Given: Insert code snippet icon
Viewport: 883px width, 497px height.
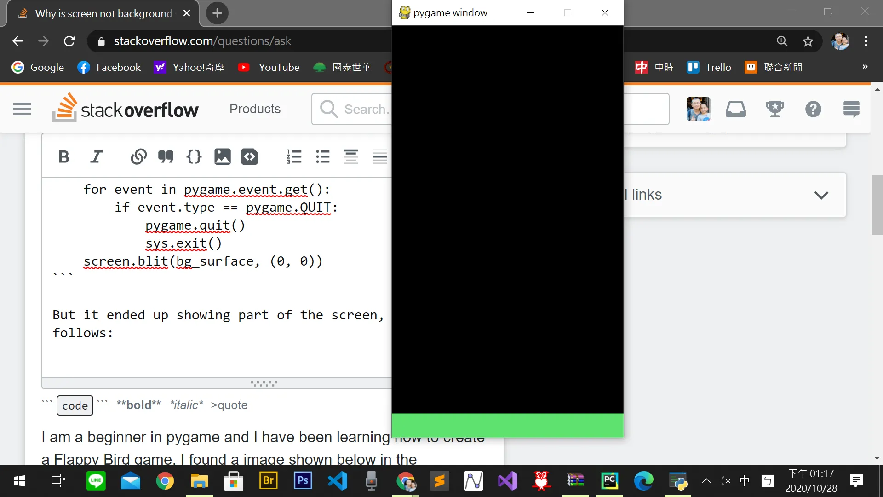Looking at the screenshot, I should coord(250,157).
